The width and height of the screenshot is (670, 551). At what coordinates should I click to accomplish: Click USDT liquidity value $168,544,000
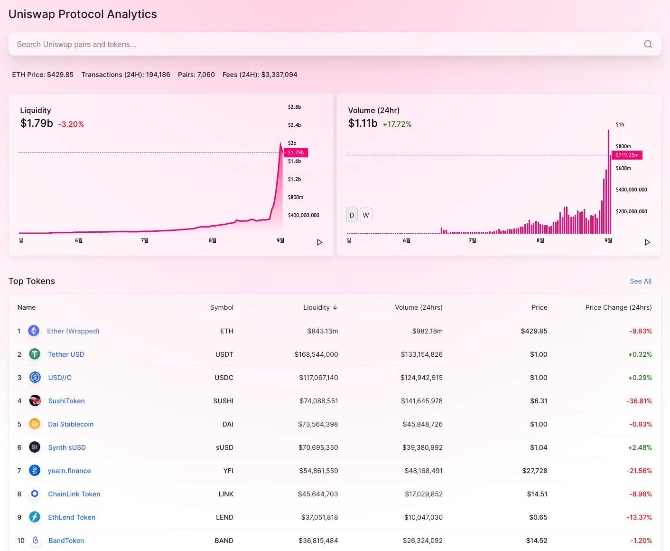point(316,354)
